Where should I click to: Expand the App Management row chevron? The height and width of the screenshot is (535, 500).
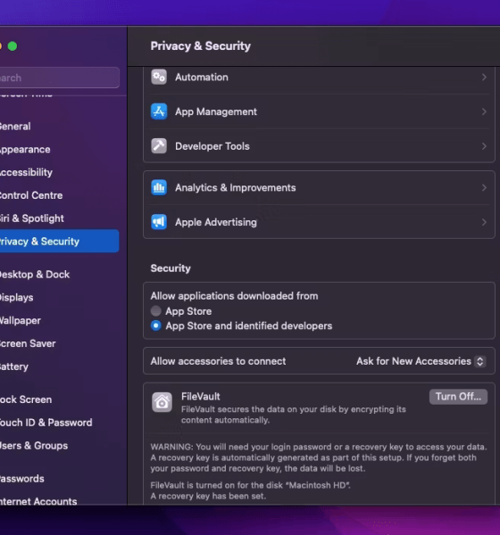click(484, 111)
